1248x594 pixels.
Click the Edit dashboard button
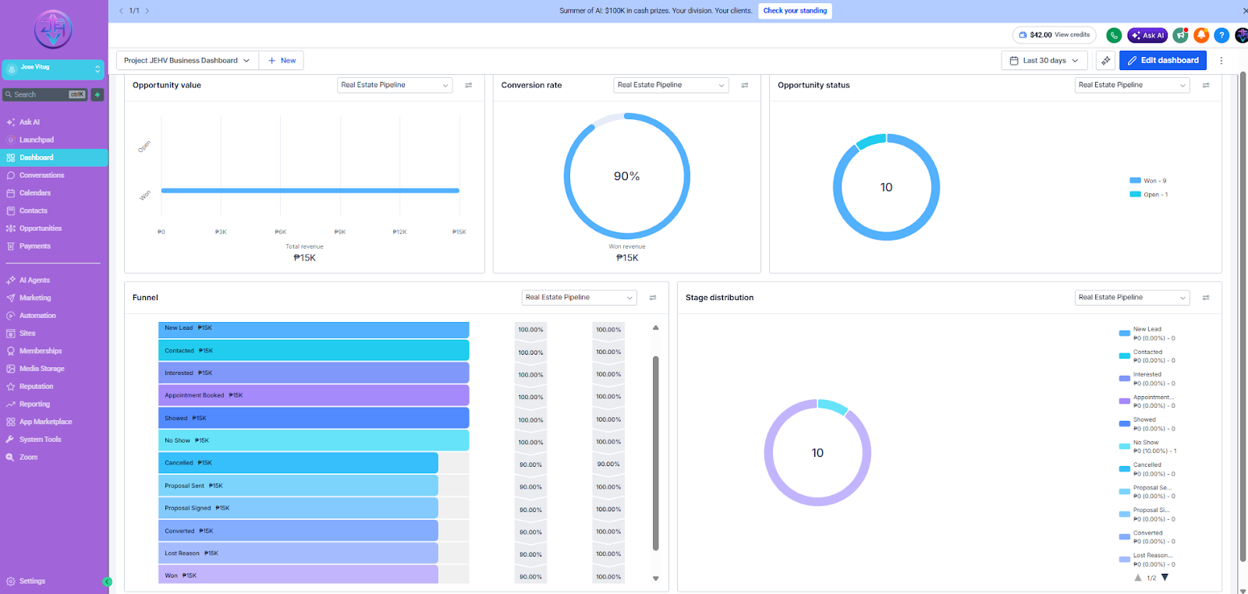point(1163,60)
